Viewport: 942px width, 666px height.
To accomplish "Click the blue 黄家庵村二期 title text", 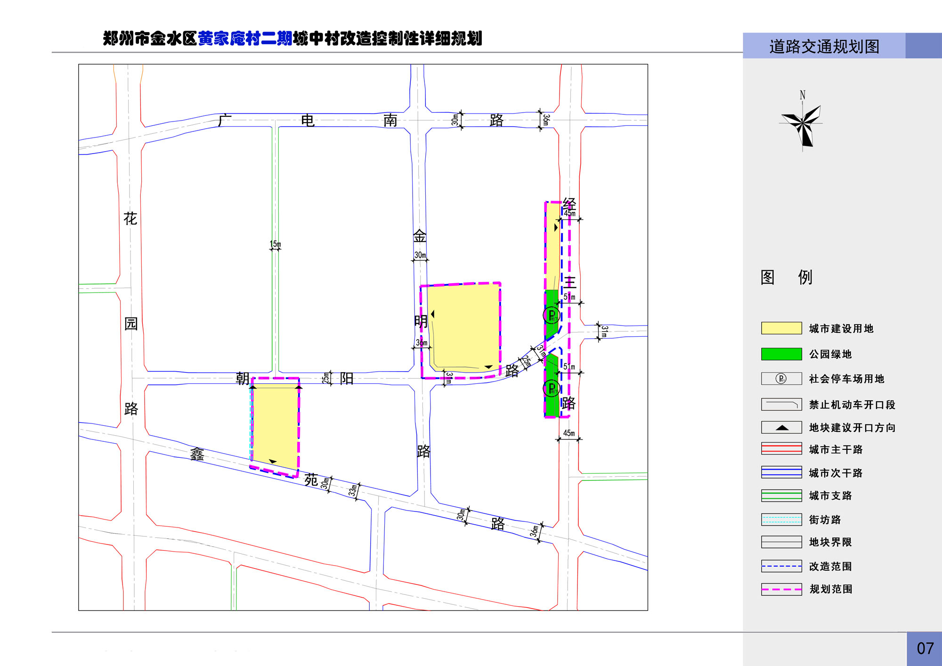I will click(245, 38).
